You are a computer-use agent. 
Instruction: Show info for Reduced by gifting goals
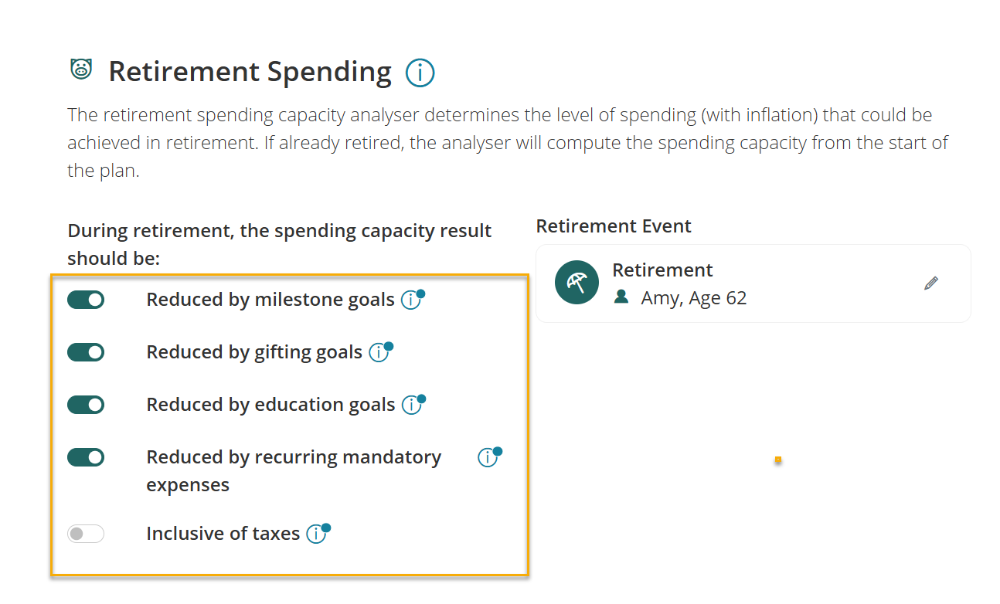click(378, 353)
